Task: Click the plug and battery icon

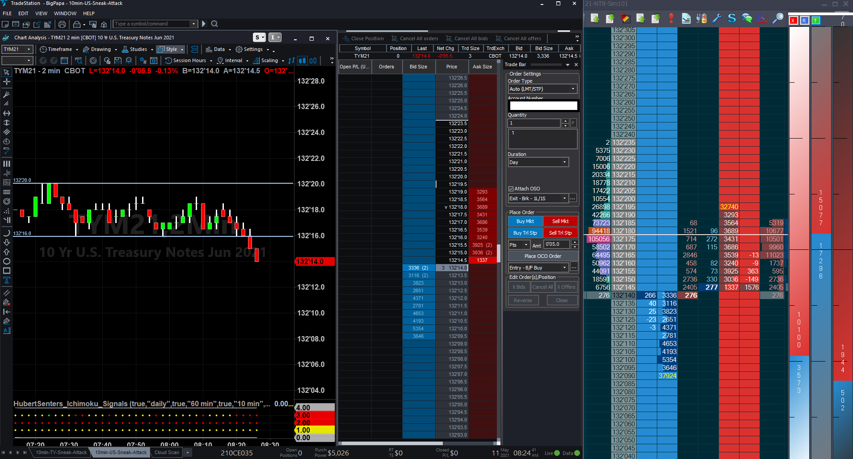Action: (702, 18)
